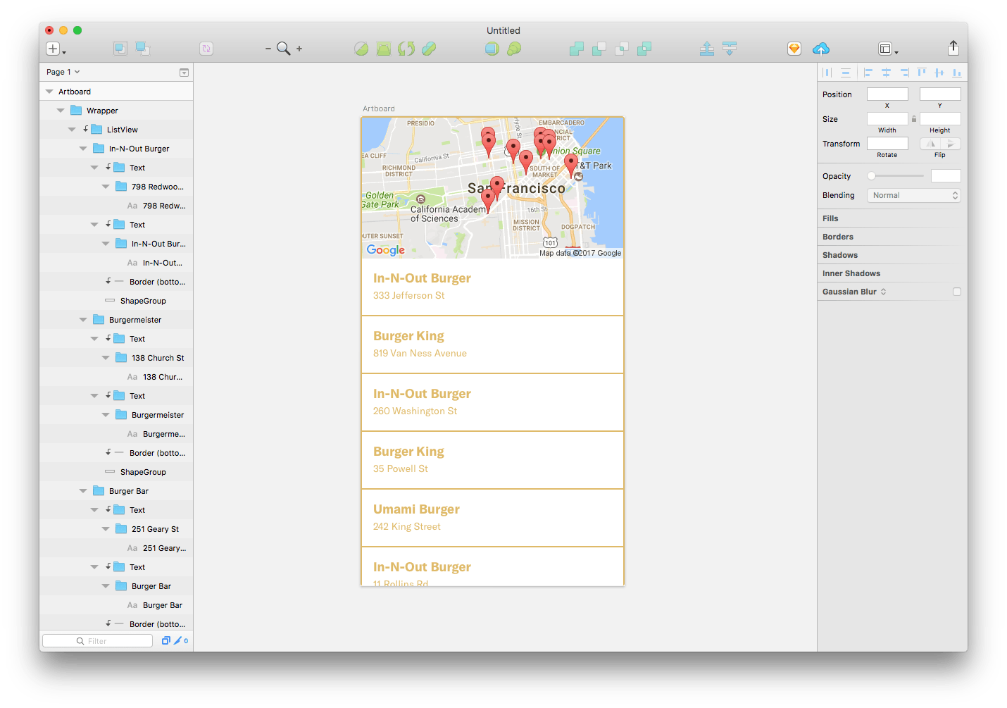Click the Cloud upload toolbar icon

point(821,49)
